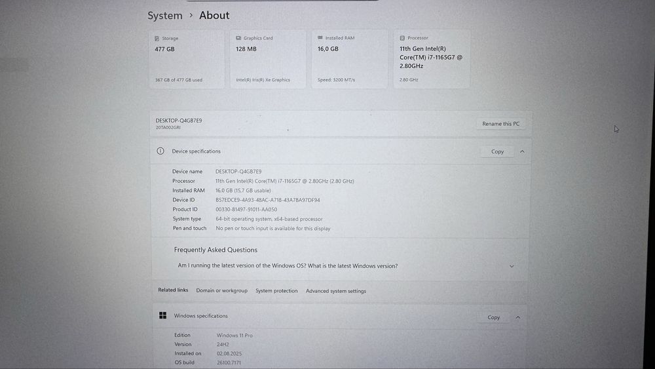Copy the Device specifications

tap(497, 151)
